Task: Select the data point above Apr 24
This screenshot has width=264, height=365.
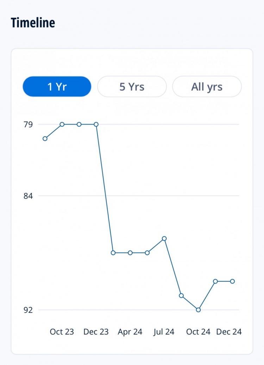Action: coord(130,253)
